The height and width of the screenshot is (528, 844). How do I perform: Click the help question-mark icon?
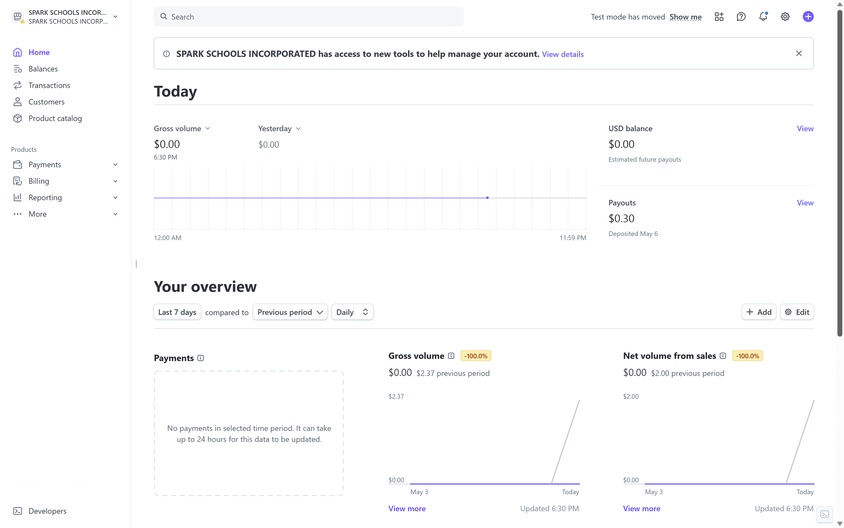coord(741,16)
